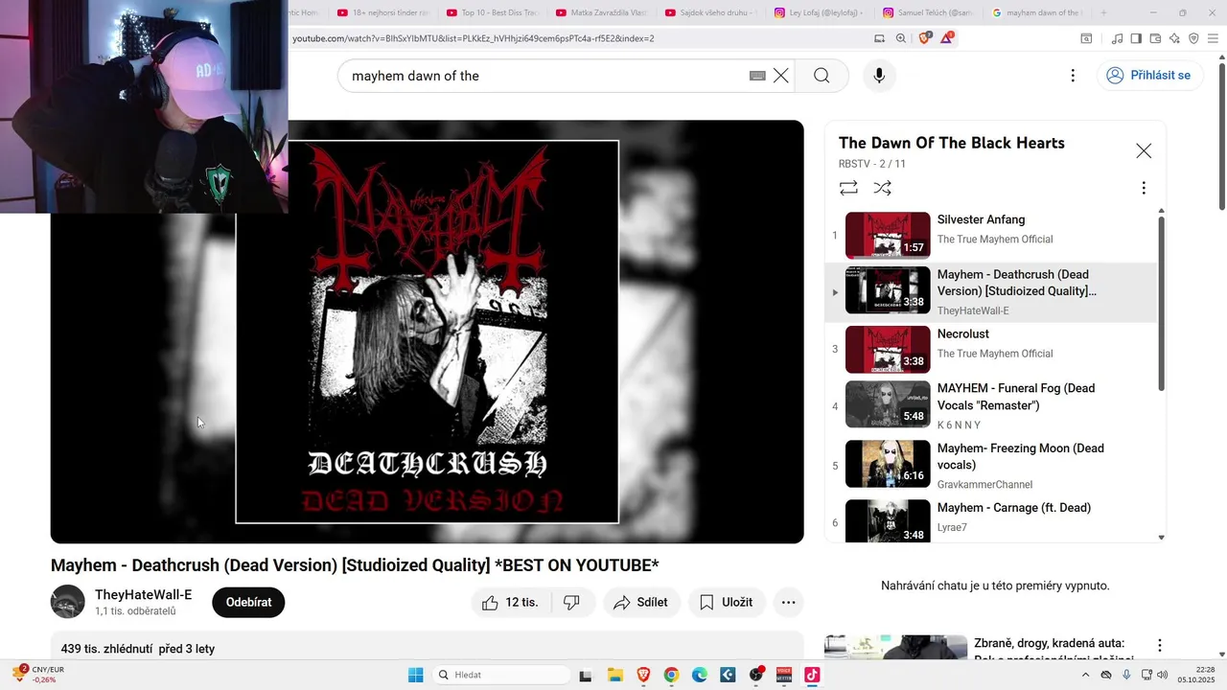Open the TikTok app on the taskbar
Image resolution: width=1227 pixels, height=690 pixels.
click(x=812, y=675)
